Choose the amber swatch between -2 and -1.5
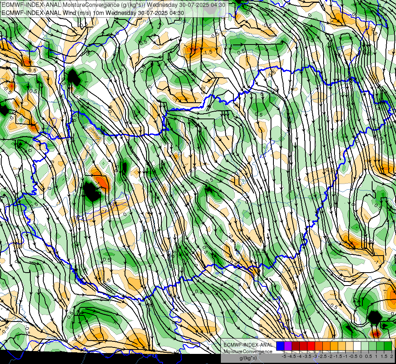Viewport: 396px width, 364px height. click(x=334, y=346)
